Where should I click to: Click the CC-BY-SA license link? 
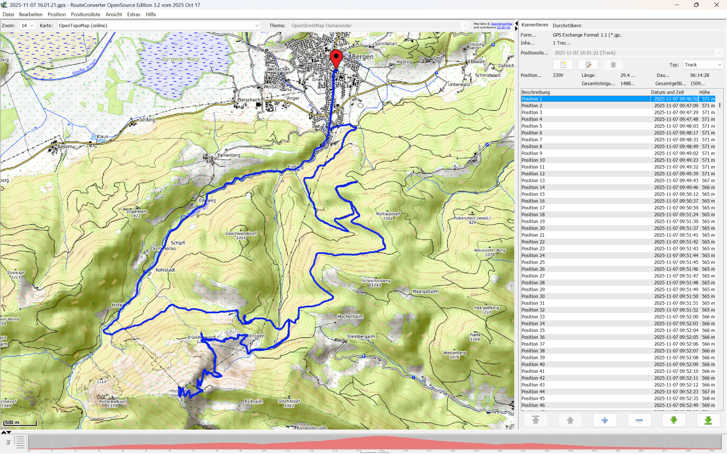(x=504, y=28)
